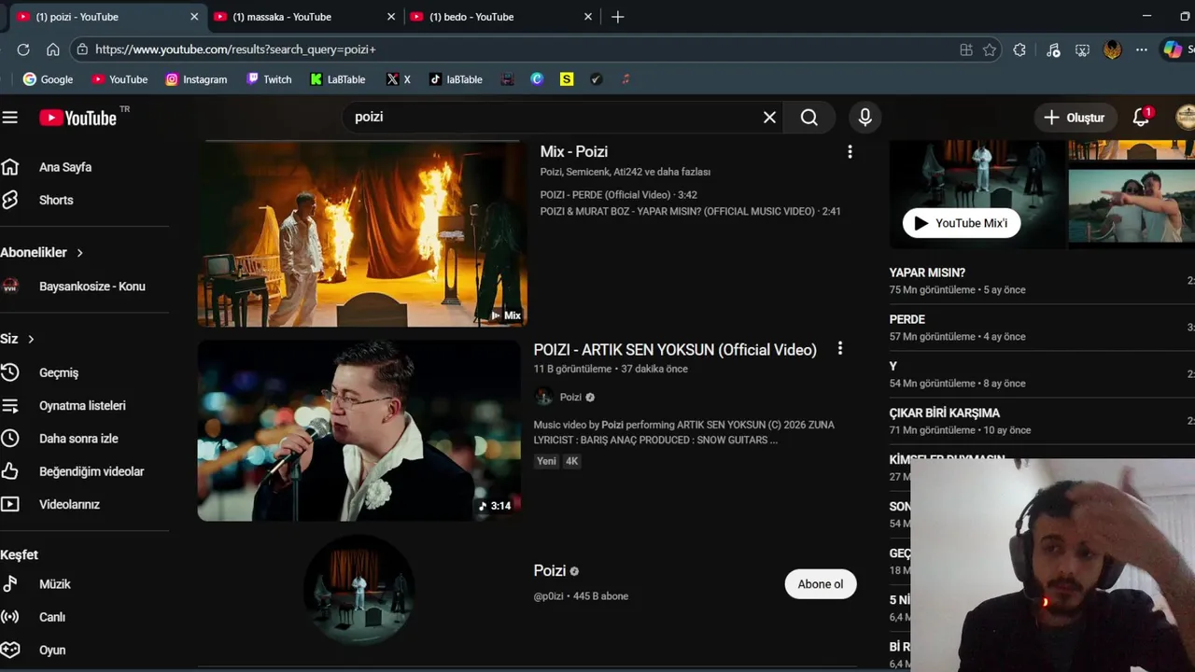Viewport: 1195px width, 672px height.
Task: Click the Oyun gaming icon
Action: pos(10,650)
